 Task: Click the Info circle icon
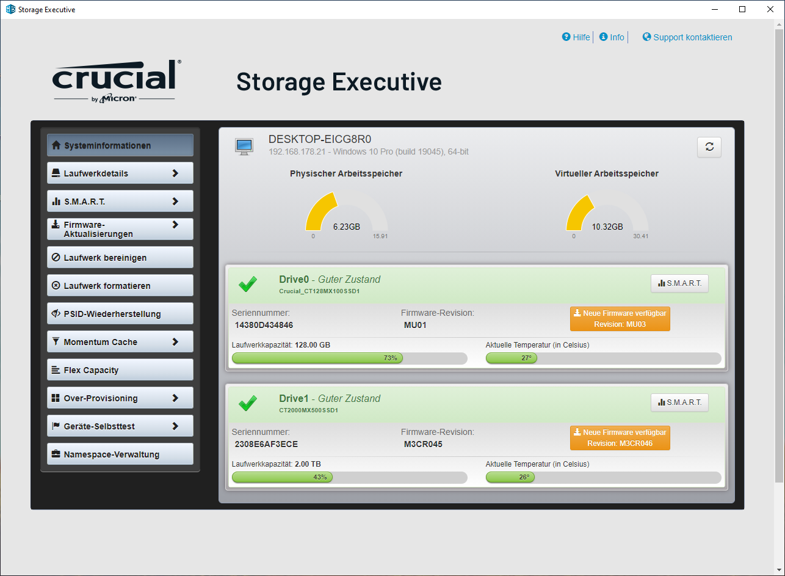[x=603, y=37]
